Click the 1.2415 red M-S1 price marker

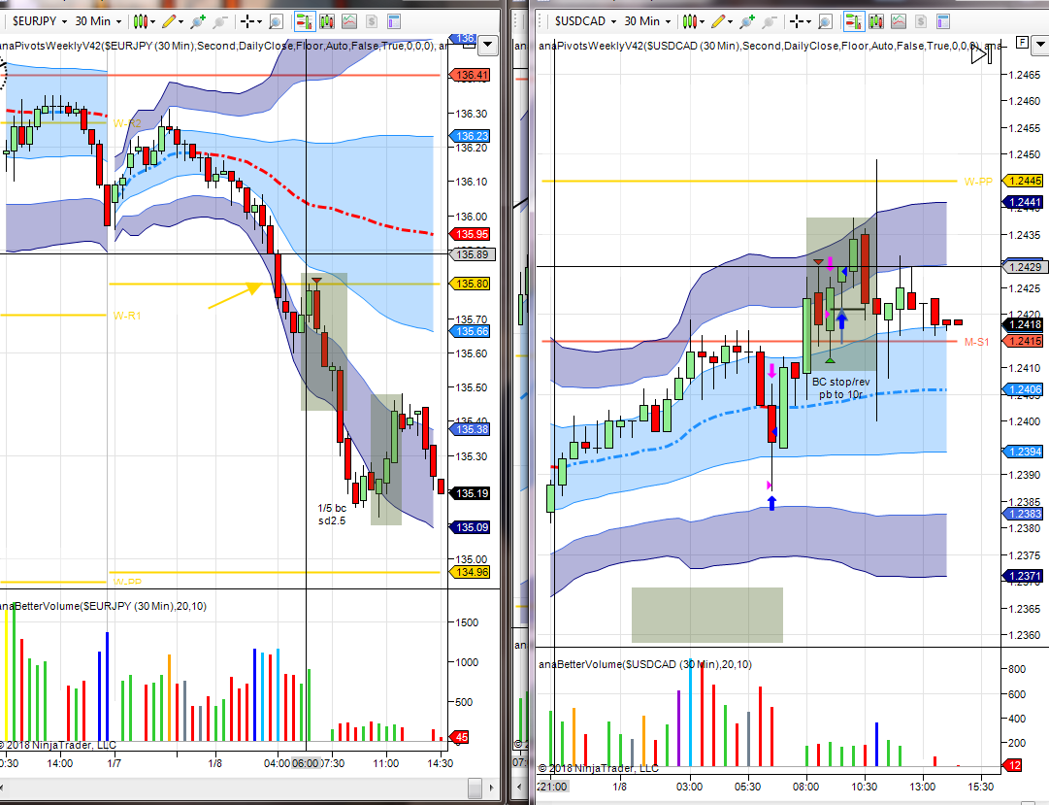pyautogui.click(x=1023, y=341)
